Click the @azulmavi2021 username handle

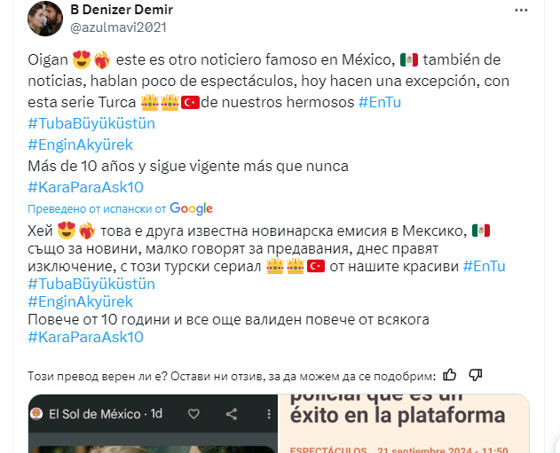click(x=119, y=27)
